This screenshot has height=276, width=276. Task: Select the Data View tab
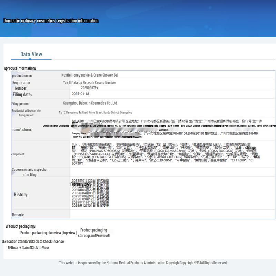click(31, 54)
